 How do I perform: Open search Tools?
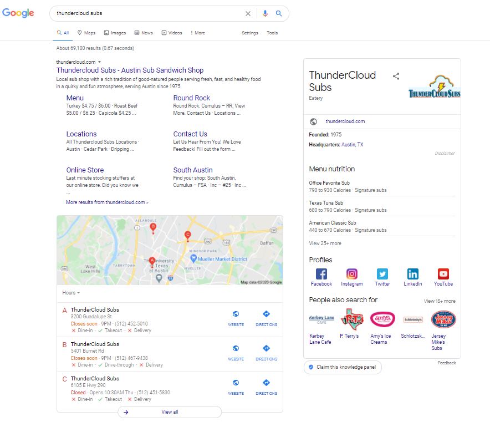click(272, 33)
